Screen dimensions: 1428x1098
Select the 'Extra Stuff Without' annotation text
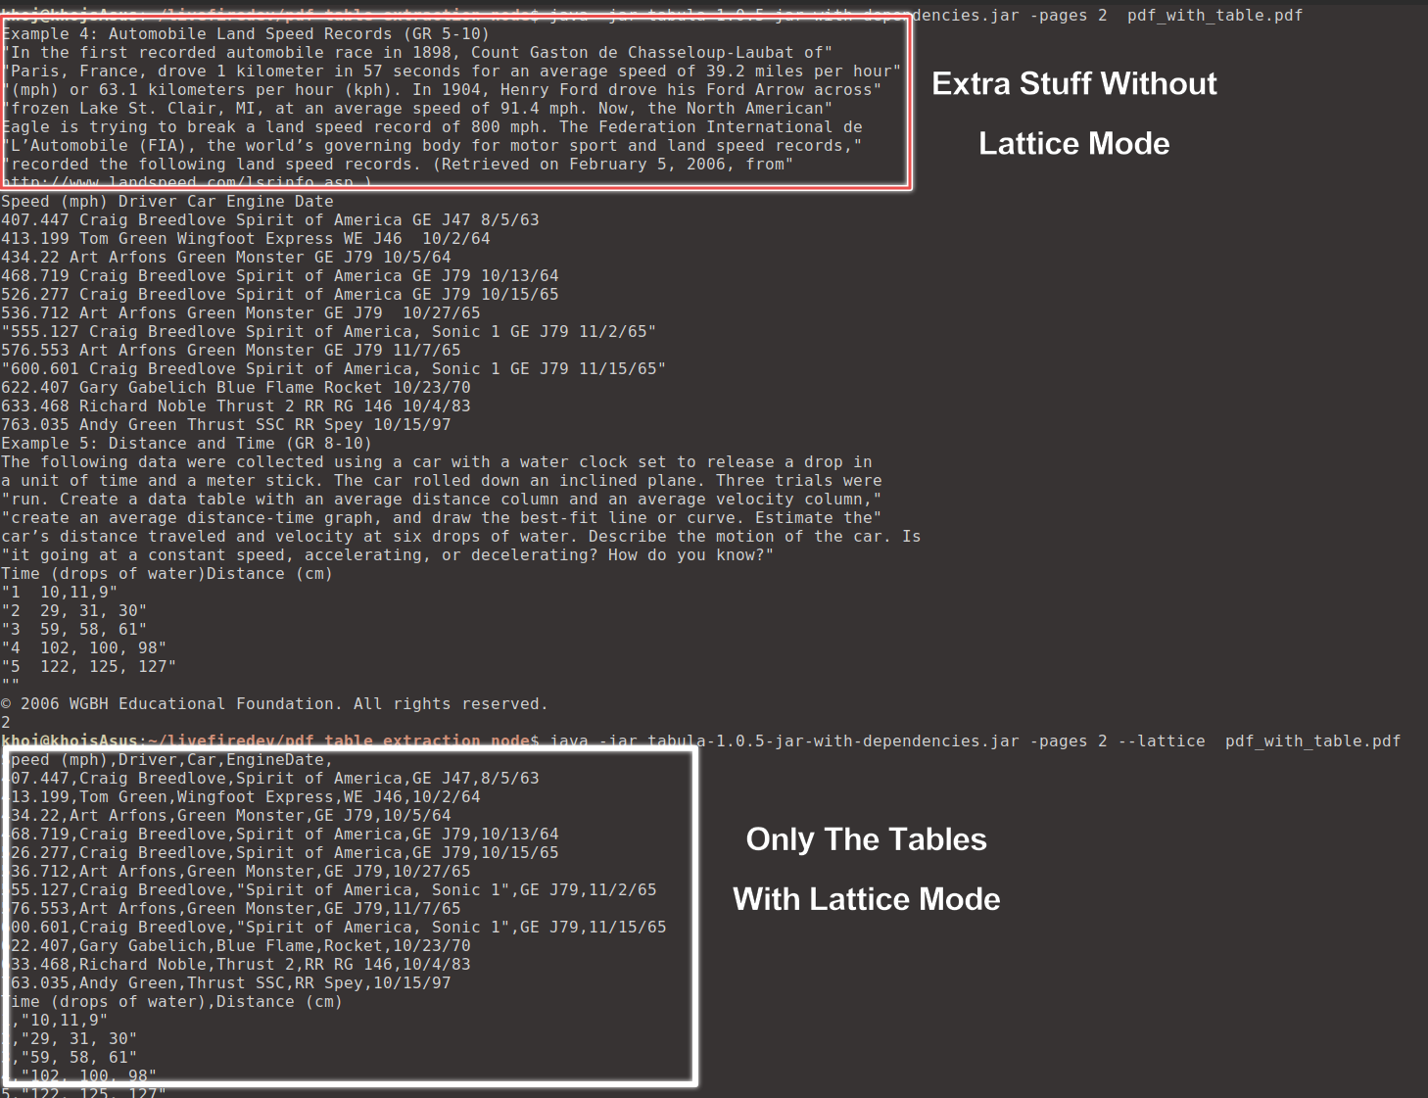[x=1074, y=83]
